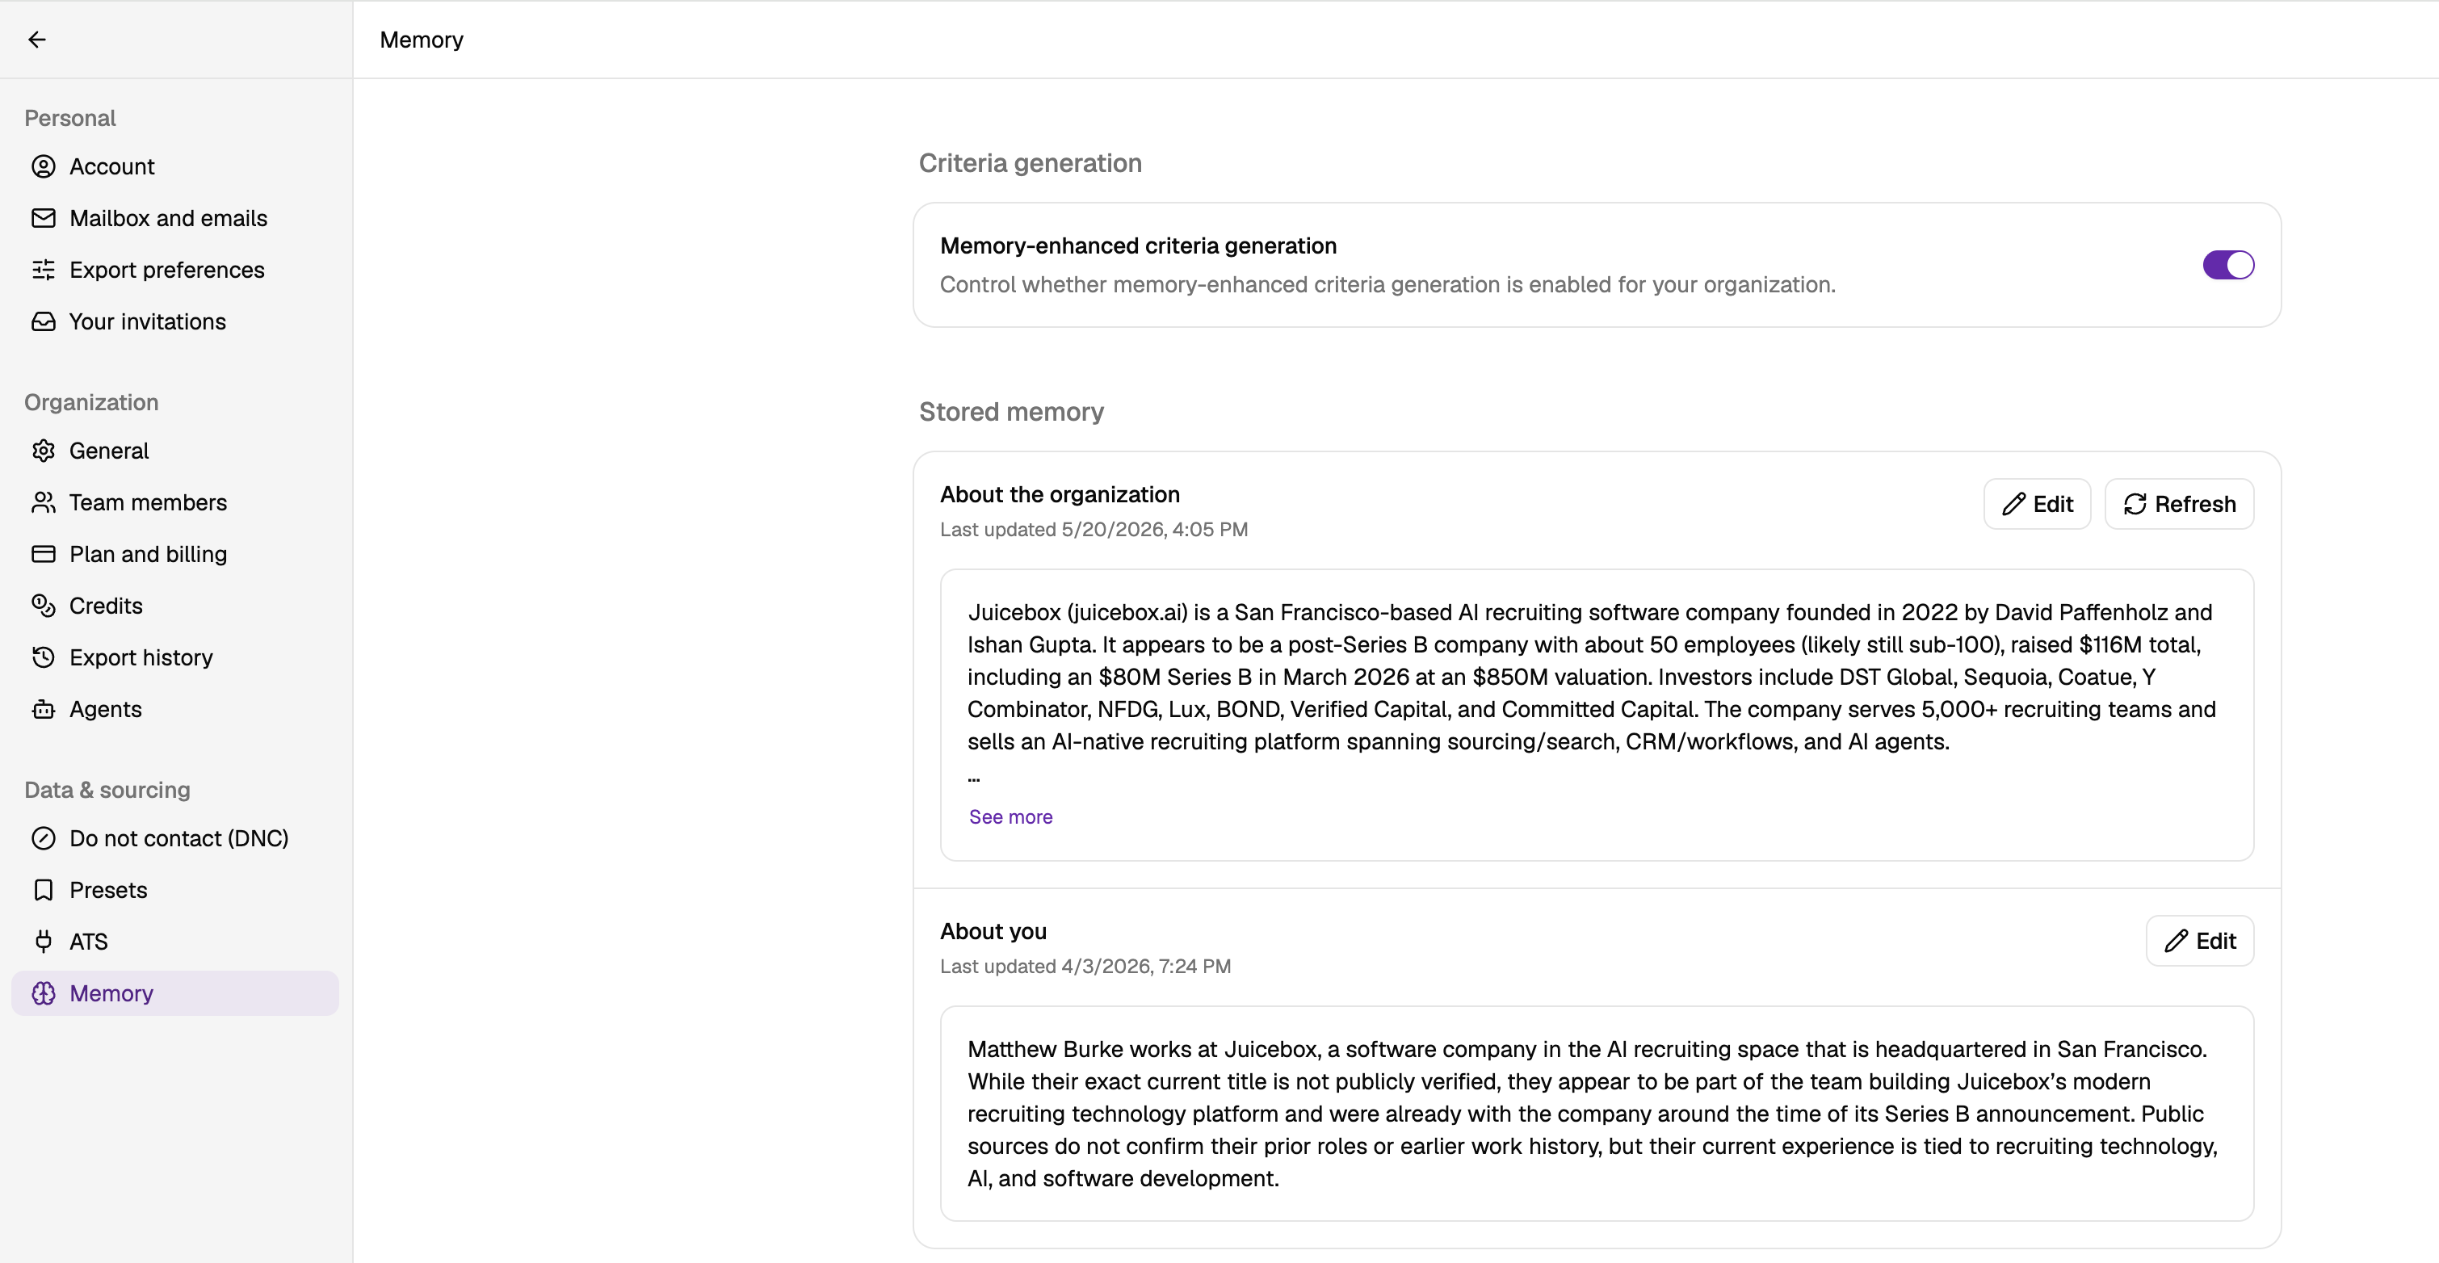The width and height of the screenshot is (2439, 1263).
Task: Click the Agents robot icon
Action: 44,709
